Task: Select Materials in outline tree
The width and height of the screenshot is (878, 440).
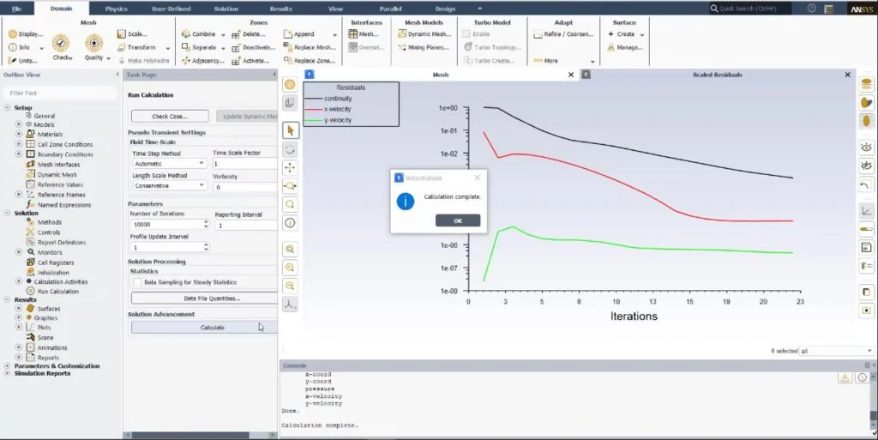Action: [x=50, y=135]
